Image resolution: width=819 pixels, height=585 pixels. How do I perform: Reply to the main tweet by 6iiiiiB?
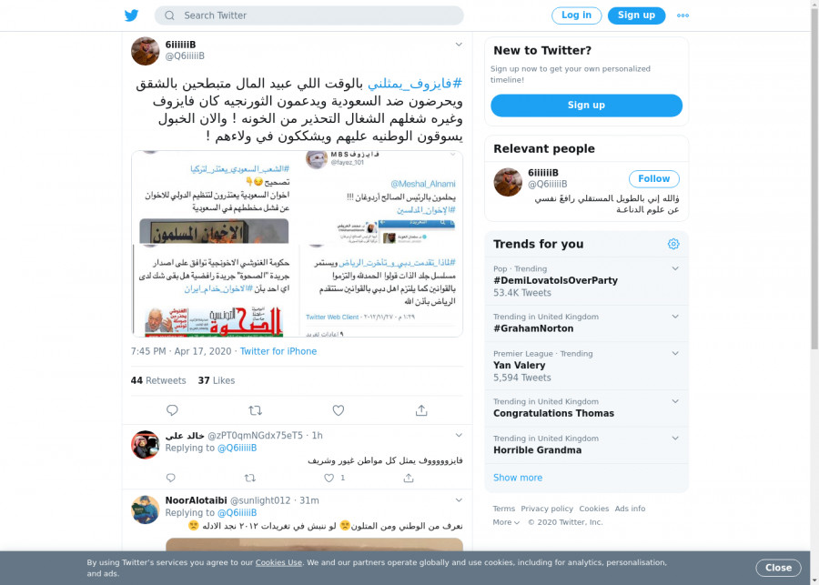pos(172,410)
